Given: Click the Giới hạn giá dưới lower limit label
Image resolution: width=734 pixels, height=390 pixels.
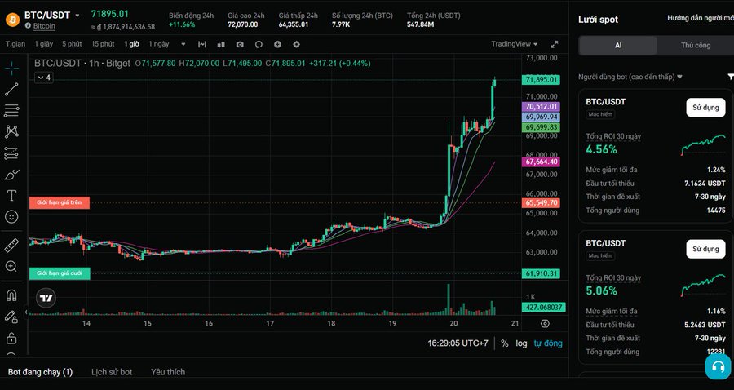Looking at the screenshot, I should [x=60, y=273].
